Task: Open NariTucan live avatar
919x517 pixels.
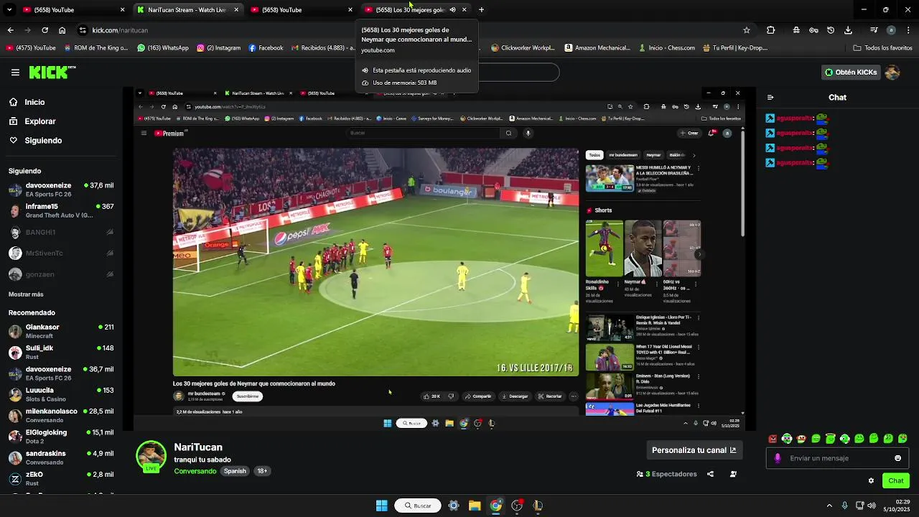Action: (151, 456)
